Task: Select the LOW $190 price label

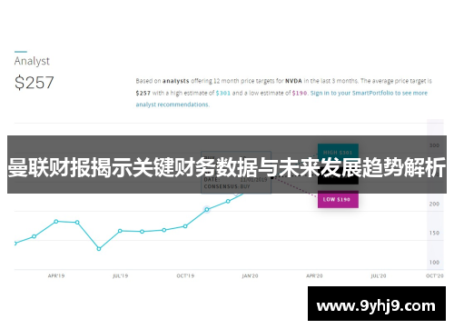Action: [x=338, y=199]
